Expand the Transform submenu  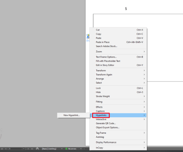(118, 70)
